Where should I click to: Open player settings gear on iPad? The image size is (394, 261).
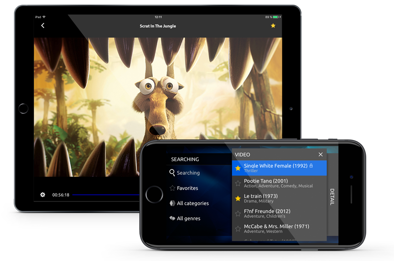tap(43, 195)
